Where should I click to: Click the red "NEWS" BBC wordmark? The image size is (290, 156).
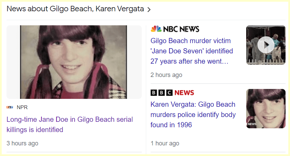click(184, 93)
